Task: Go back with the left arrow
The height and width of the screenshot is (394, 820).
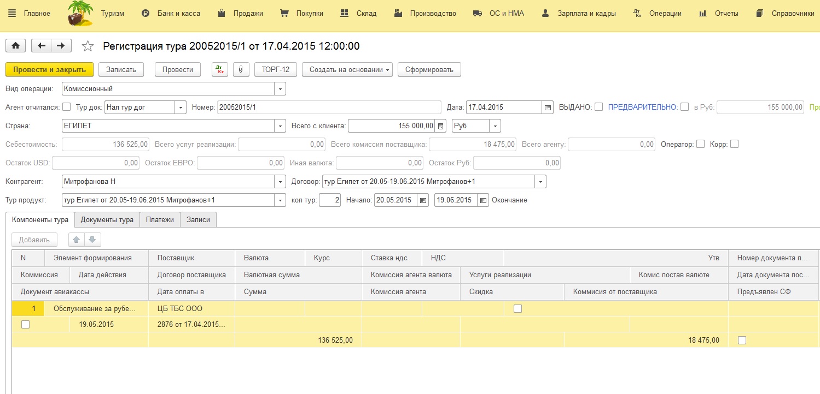Action: tap(42, 46)
